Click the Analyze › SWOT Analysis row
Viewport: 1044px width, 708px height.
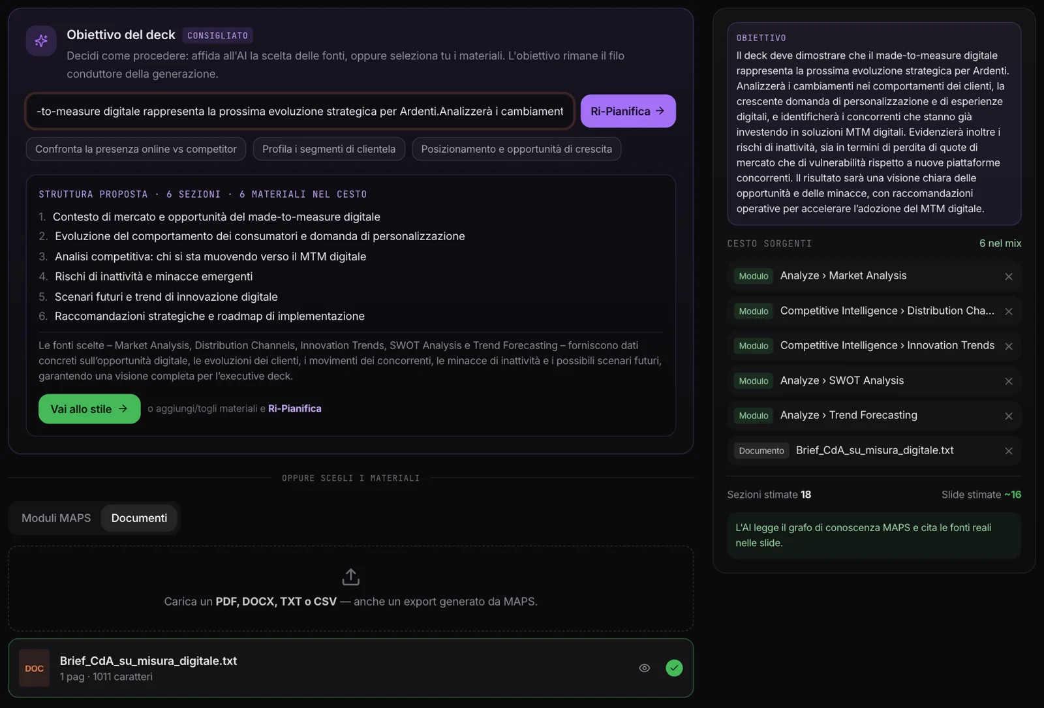pos(874,381)
